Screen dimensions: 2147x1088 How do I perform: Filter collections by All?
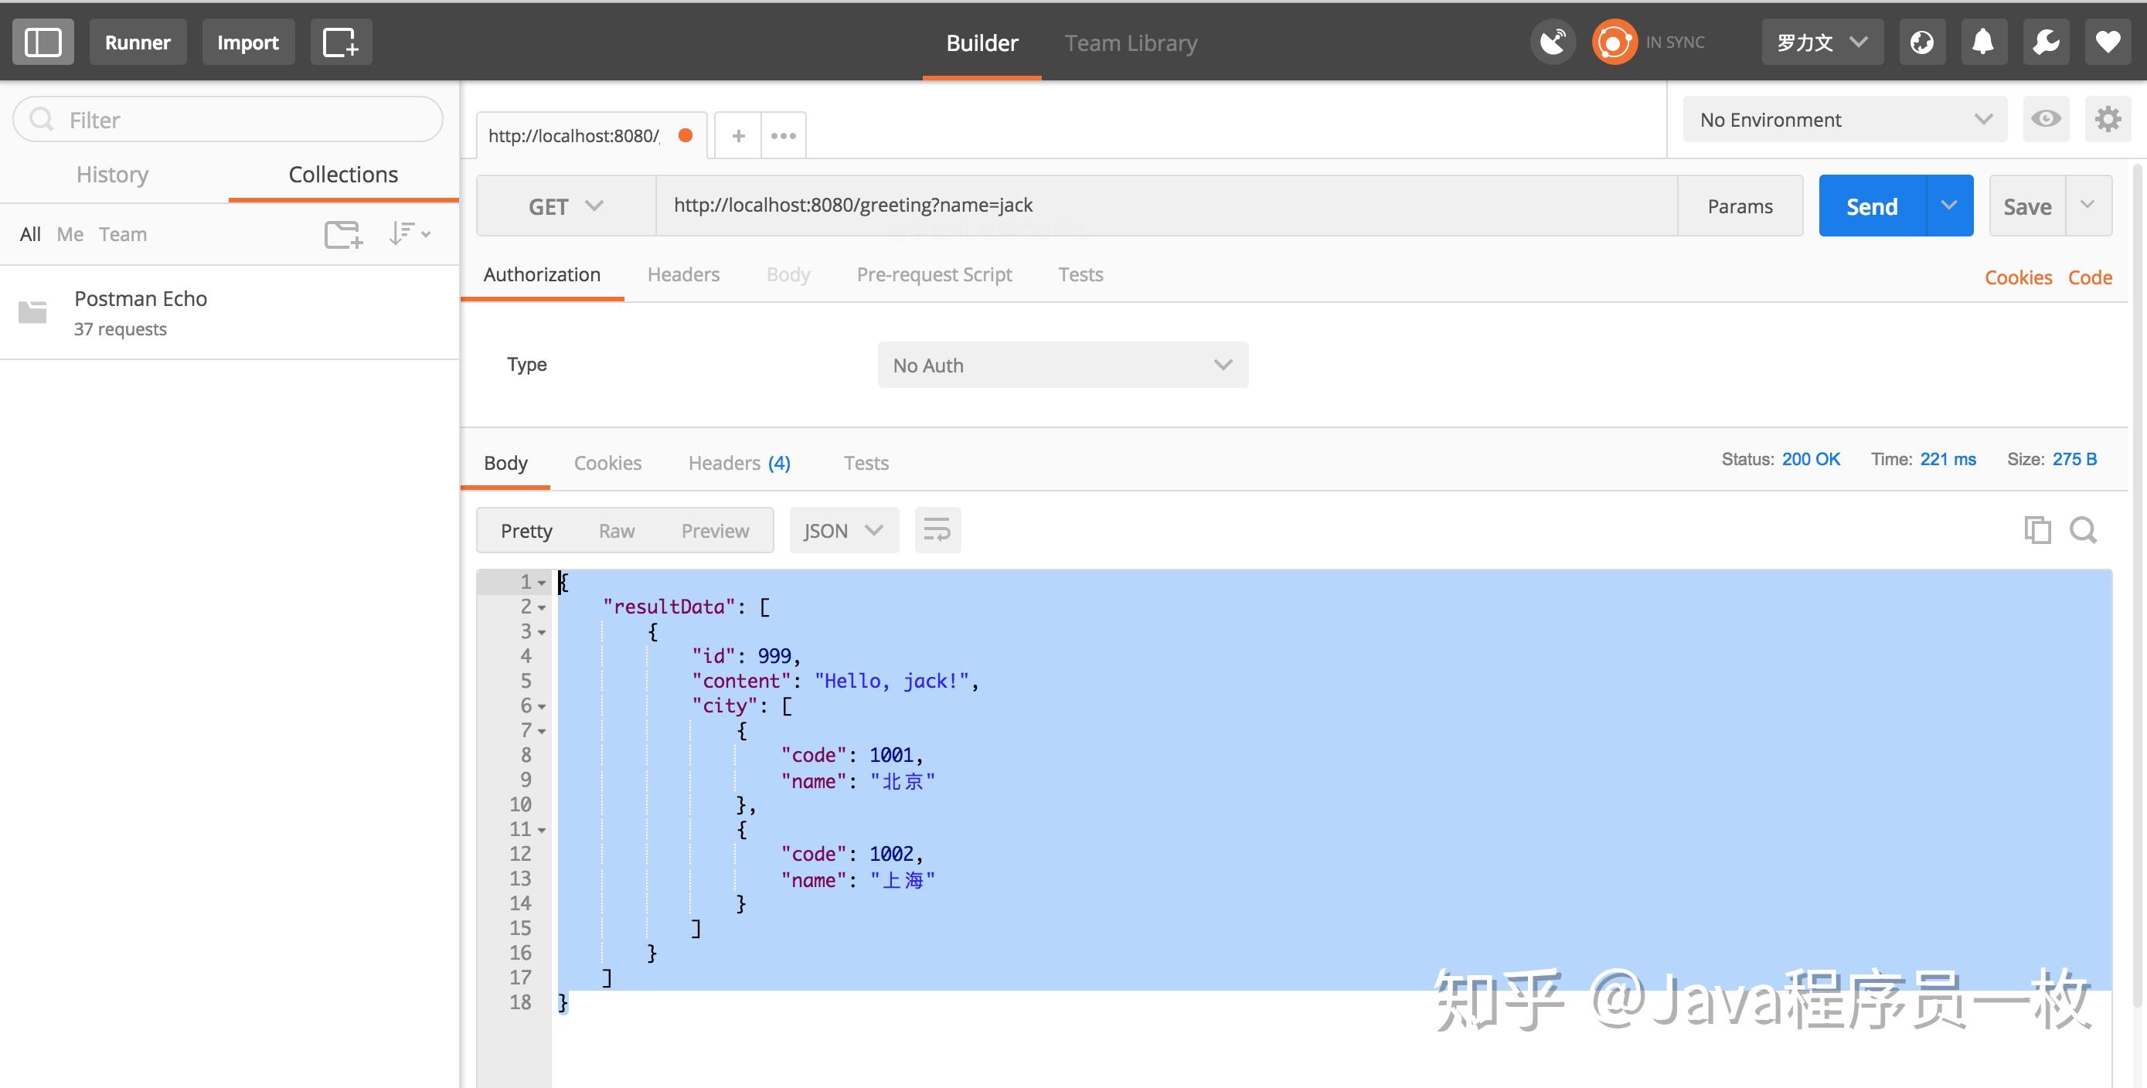30,234
